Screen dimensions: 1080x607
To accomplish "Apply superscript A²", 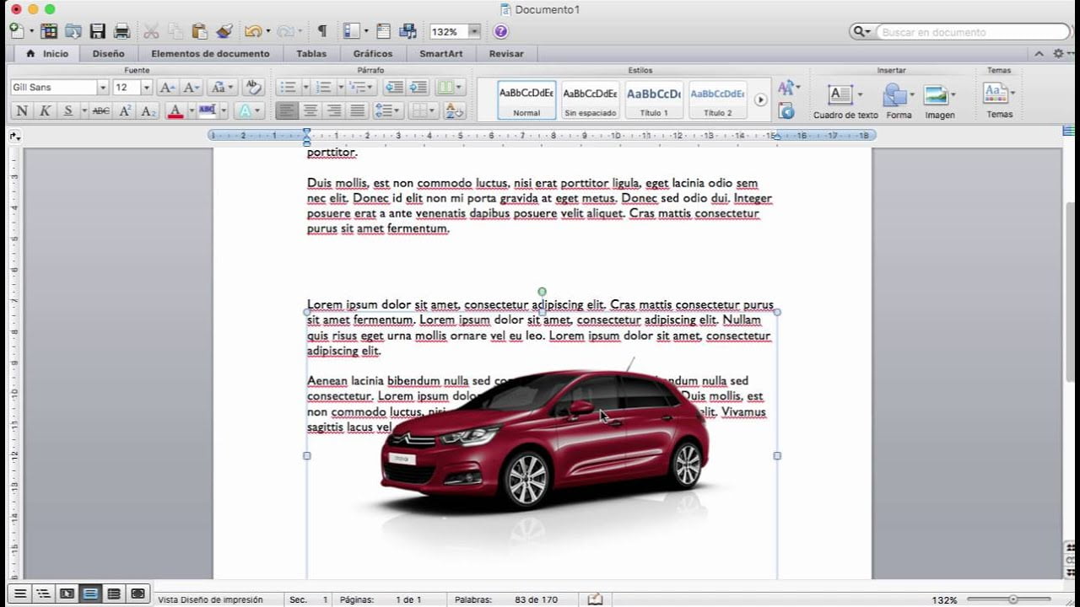I will pos(125,110).
